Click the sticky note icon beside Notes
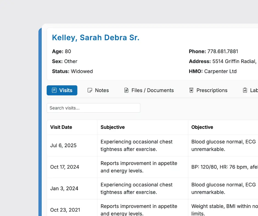The width and height of the screenshot is (258, 216). tap(90, 90)
